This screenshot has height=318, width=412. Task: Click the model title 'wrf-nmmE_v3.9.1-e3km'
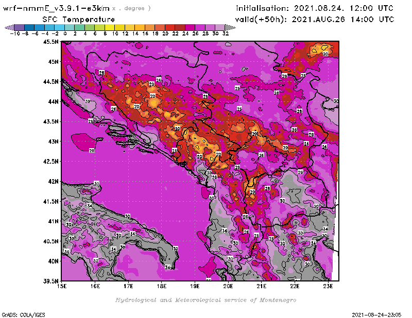point(56,8)
